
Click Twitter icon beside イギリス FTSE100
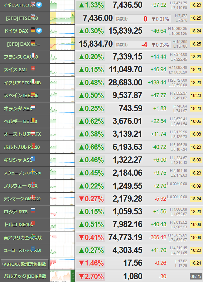point(39,5)
